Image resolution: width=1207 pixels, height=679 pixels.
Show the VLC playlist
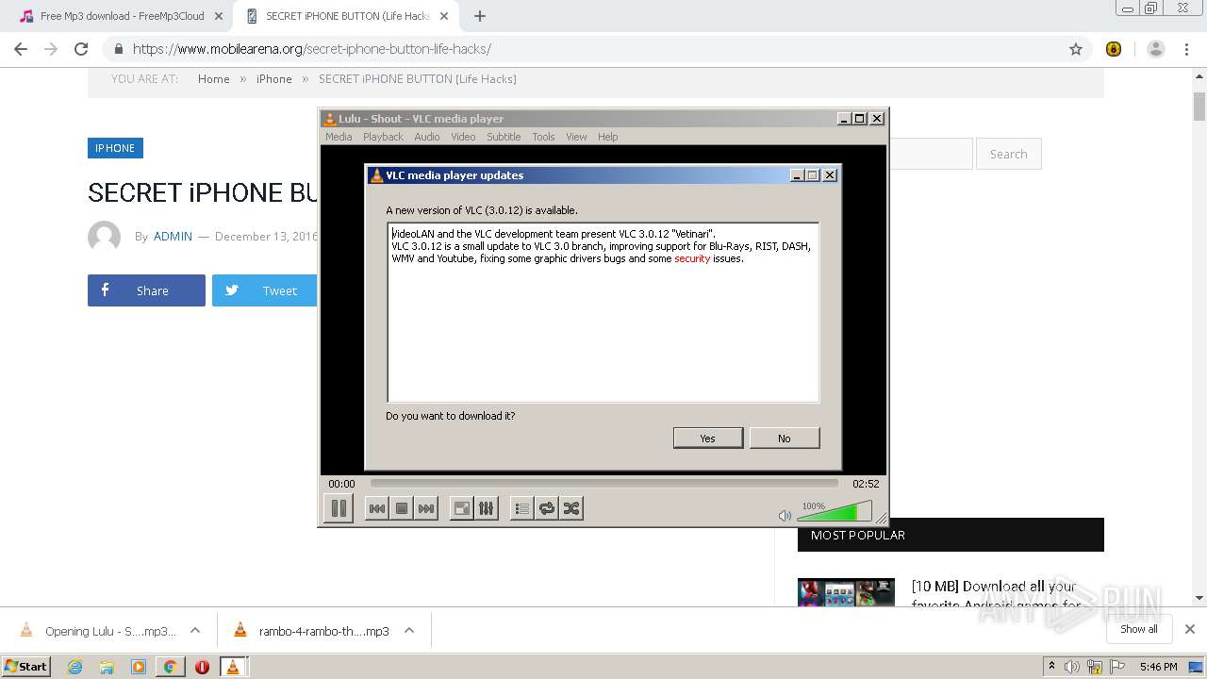pos(521,508)
